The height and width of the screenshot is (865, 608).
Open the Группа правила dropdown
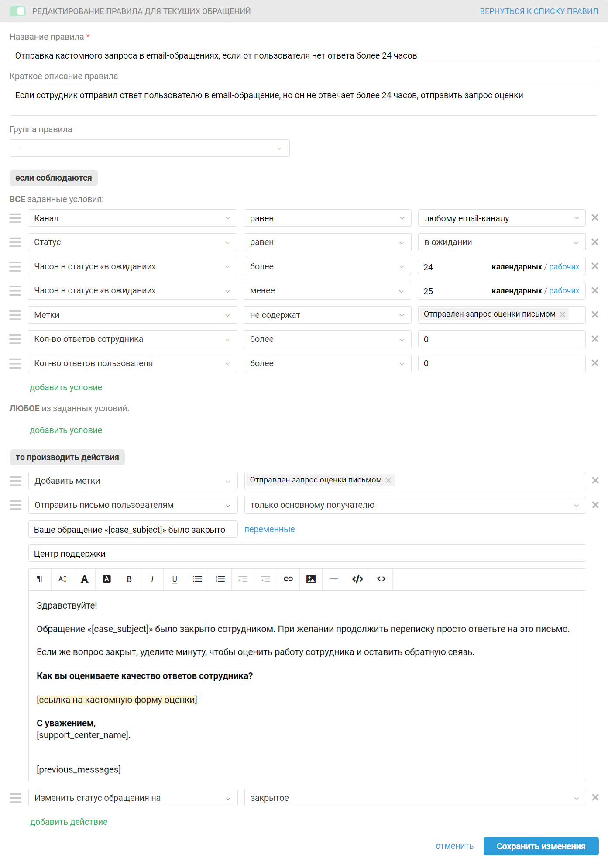[150, 148]
